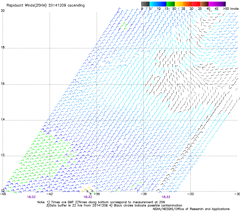
Task: Click the purple '18:33' pass time label
Action: (x=166, y=197)
